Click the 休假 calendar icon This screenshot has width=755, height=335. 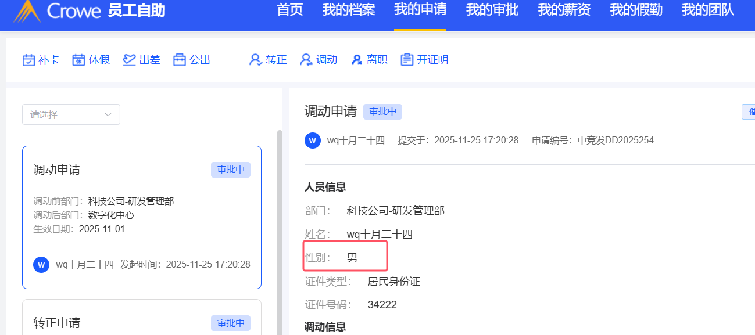tap(78, 60)
